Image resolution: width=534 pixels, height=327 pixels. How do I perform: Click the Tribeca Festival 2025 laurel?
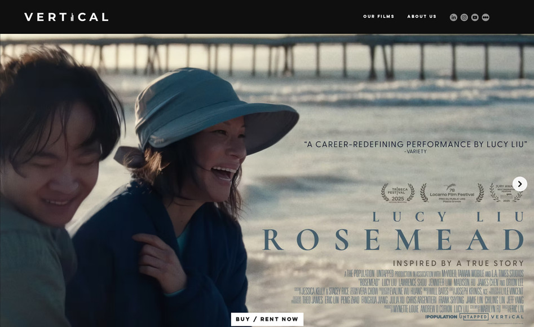coord(397,192)
